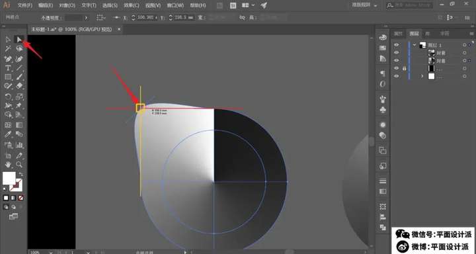Click the X coordinate input field
Screen dimensions: 476x254
(x=145, y=18)
